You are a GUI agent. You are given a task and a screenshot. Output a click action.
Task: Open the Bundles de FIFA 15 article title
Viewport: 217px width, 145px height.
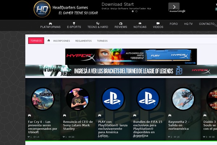tap(148, 129)
